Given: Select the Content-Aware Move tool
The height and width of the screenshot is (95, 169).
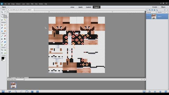Looking at the screenshot, I should [x=2, y=53].
